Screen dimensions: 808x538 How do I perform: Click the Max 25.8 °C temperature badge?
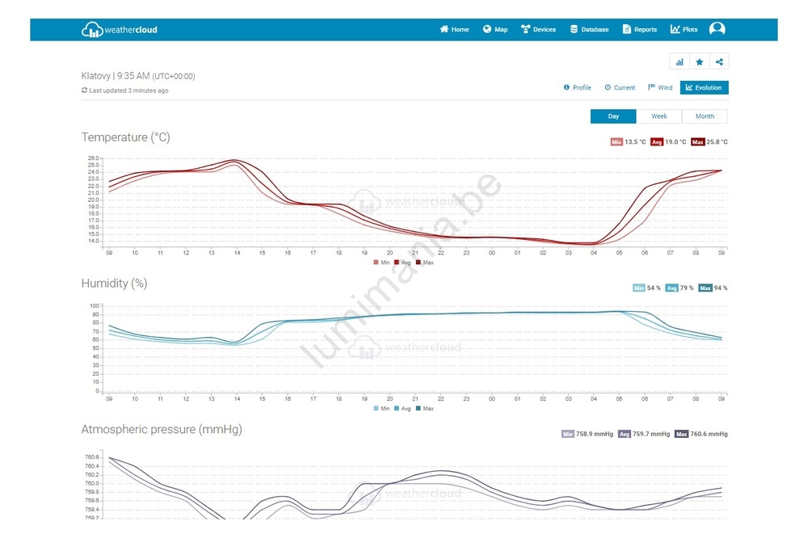[710, 142]
